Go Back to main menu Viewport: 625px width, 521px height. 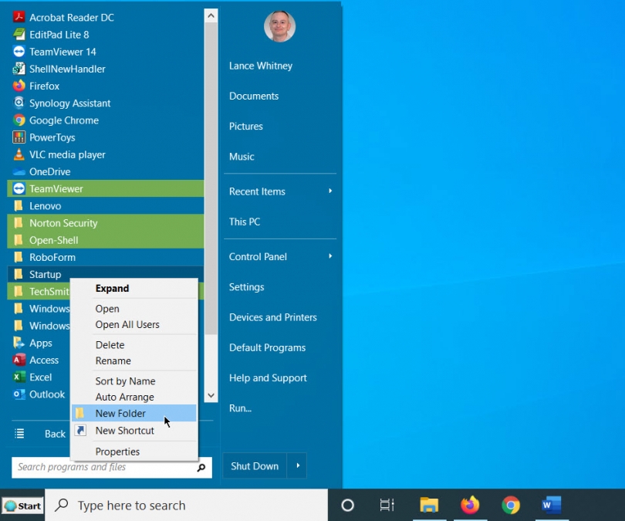click(x=55, y=434)
